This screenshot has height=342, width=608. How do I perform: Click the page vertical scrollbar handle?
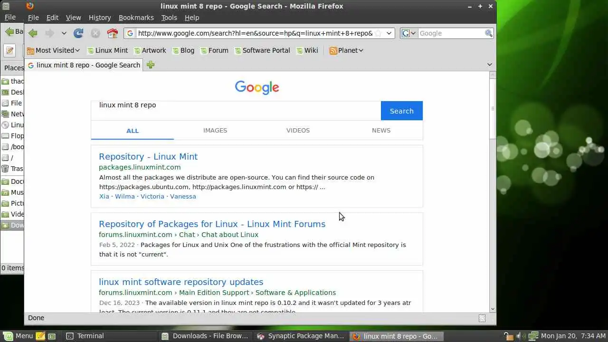coord(493,109)
